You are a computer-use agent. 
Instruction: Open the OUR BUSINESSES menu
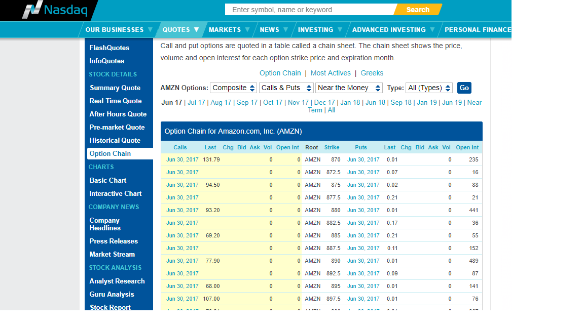(x=119, y=30)
